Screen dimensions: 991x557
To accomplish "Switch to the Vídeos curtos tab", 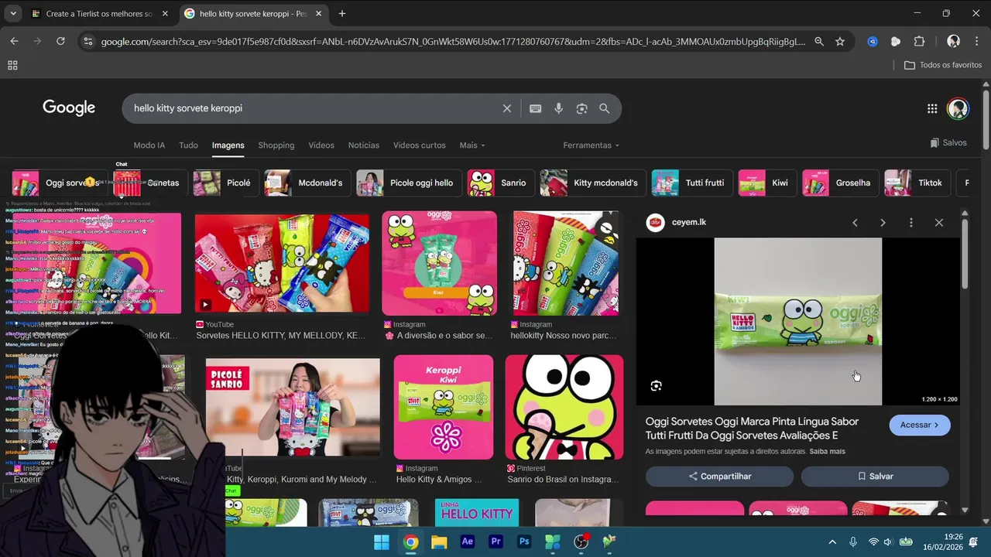I will (419, 145).
